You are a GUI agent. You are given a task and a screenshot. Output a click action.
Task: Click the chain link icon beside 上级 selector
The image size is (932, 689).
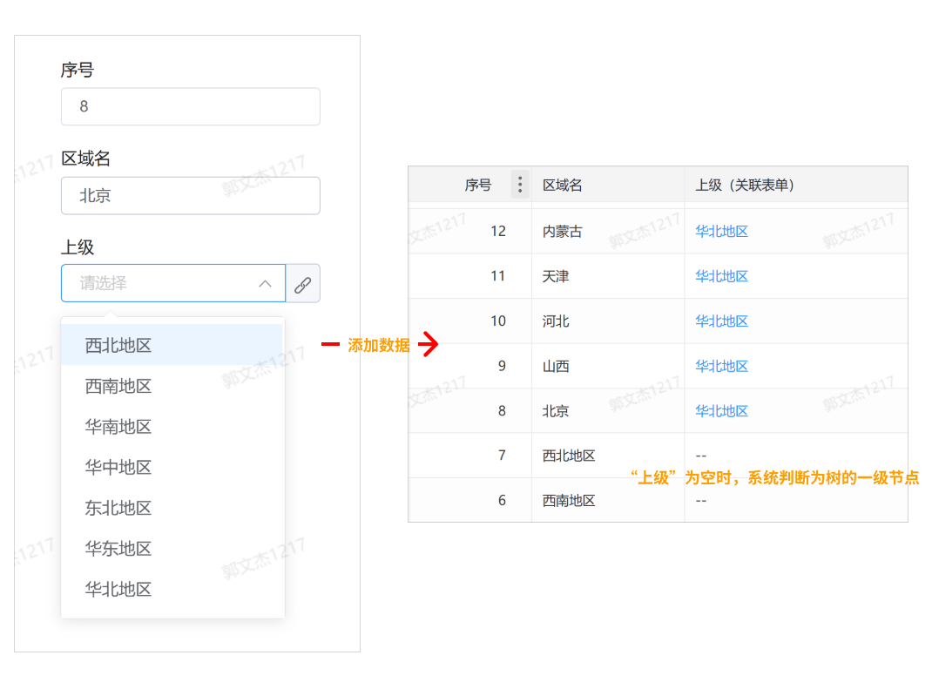pos(303,283)
